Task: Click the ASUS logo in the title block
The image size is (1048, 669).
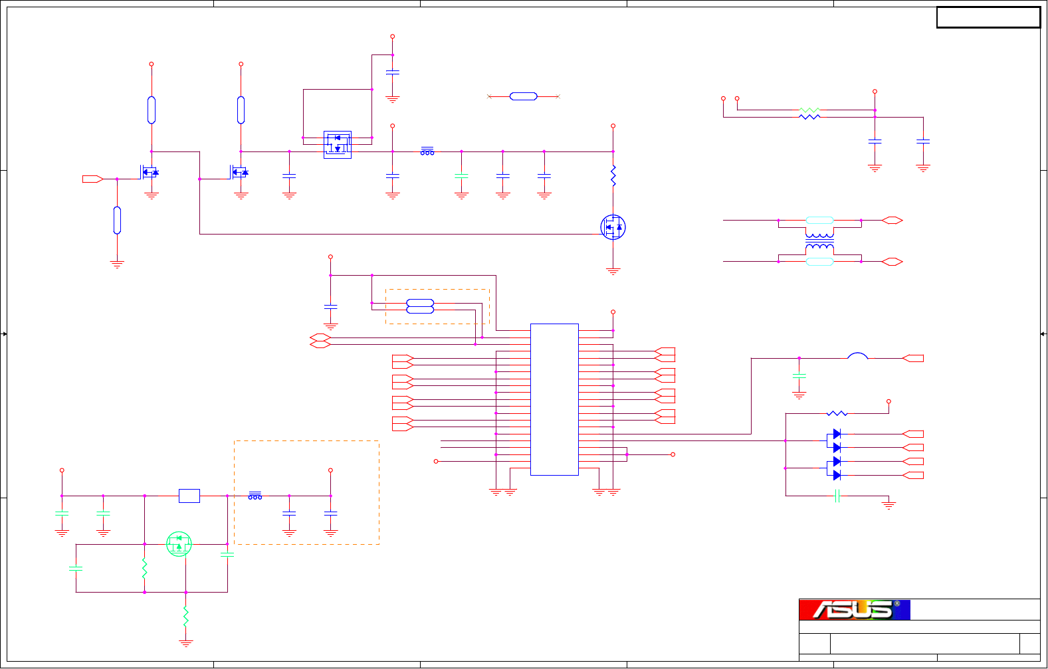Action: pos(854,610)
